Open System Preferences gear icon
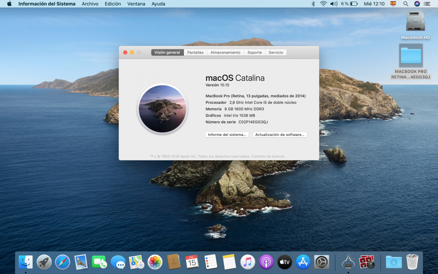438x274 pixels. tap(322, 262)
